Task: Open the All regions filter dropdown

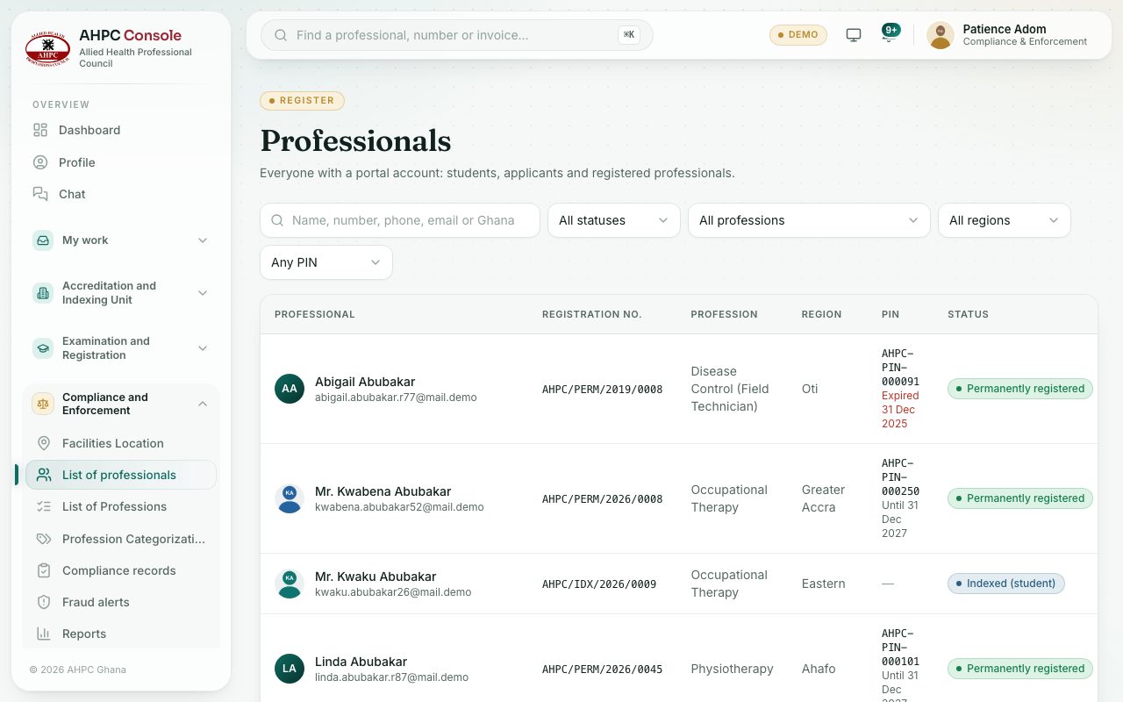Action: tap(1005, 220)
